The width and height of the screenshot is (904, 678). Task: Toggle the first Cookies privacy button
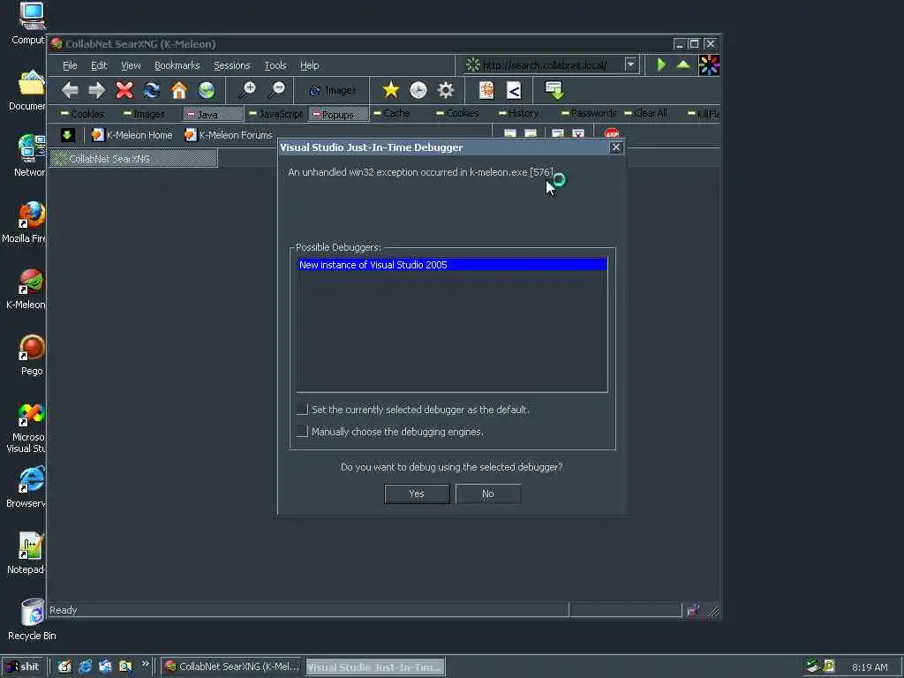[82, 114]
